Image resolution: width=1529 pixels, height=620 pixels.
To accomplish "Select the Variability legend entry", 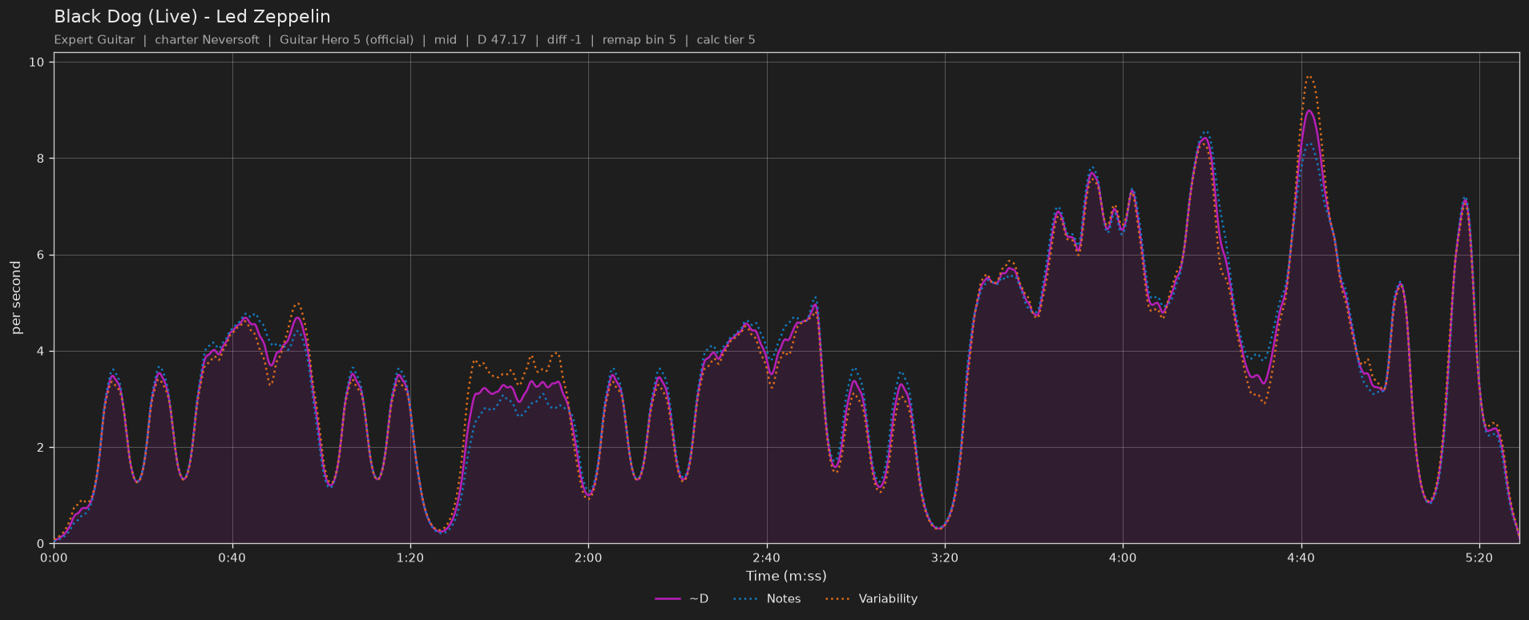I will pos(871,599).
